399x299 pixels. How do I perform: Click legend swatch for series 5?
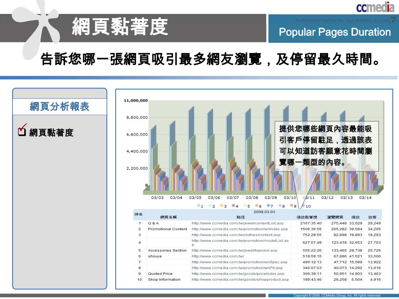coord(245,206)
